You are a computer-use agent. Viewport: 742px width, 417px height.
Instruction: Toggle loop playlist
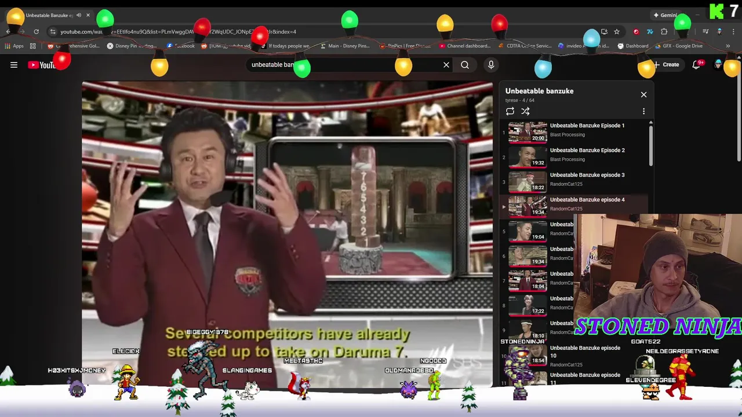coord(510,111)
